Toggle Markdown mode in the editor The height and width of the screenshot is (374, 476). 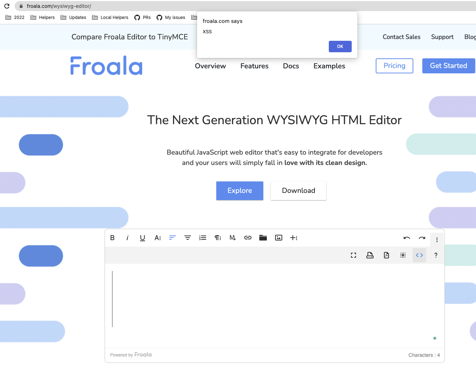pyautogui.click(x=233, y=238)
